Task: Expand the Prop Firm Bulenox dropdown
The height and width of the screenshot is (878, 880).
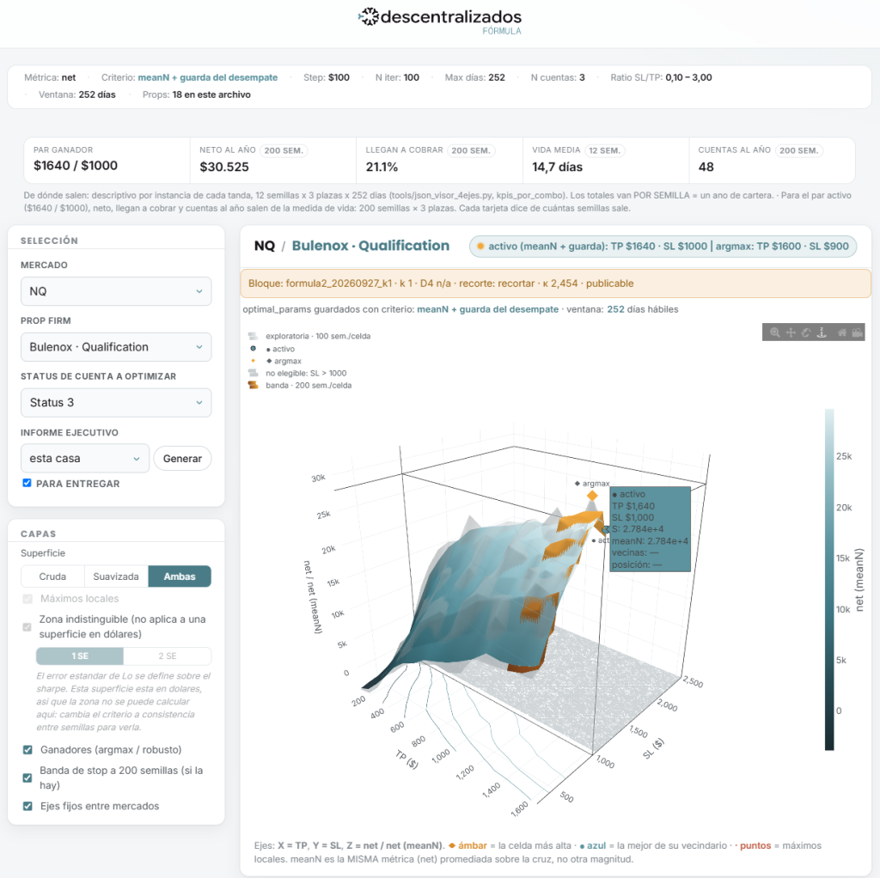Action: (116, 347)
